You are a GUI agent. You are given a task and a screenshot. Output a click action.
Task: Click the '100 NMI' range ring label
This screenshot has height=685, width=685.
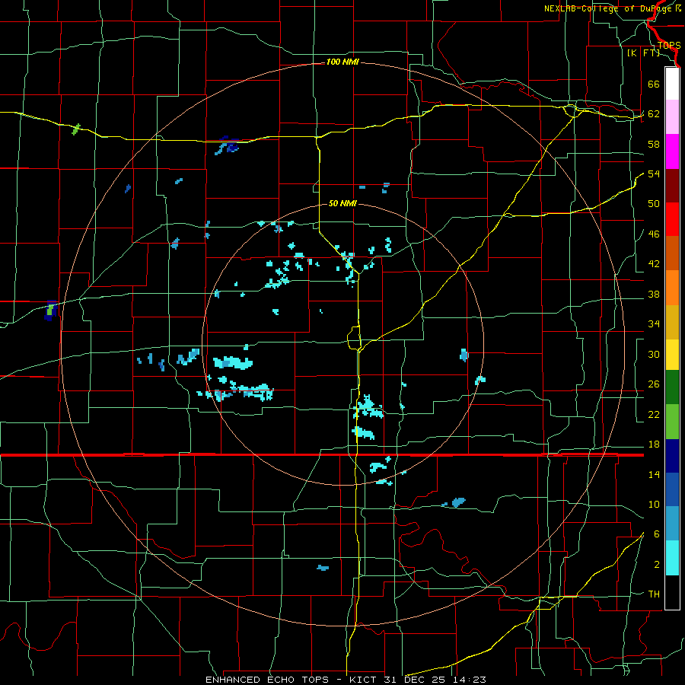click(342, 62)
